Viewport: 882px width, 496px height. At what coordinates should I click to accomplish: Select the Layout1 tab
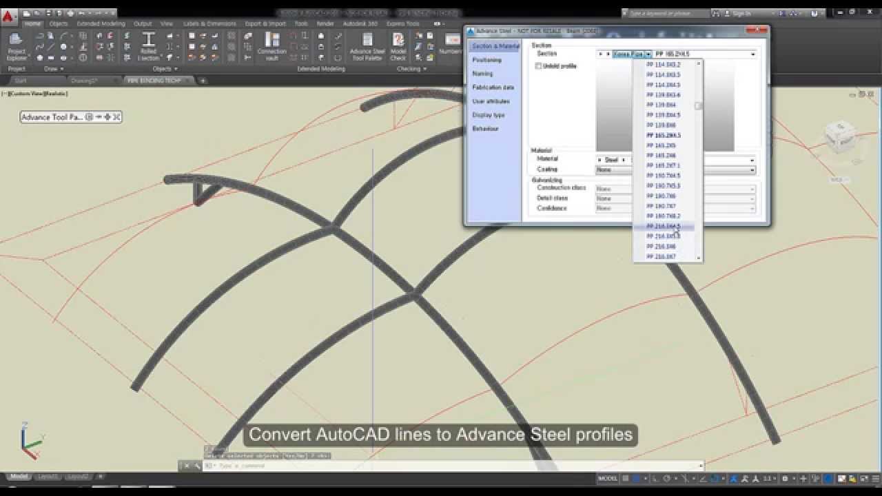pyautogui.click(x=48, y=476)
